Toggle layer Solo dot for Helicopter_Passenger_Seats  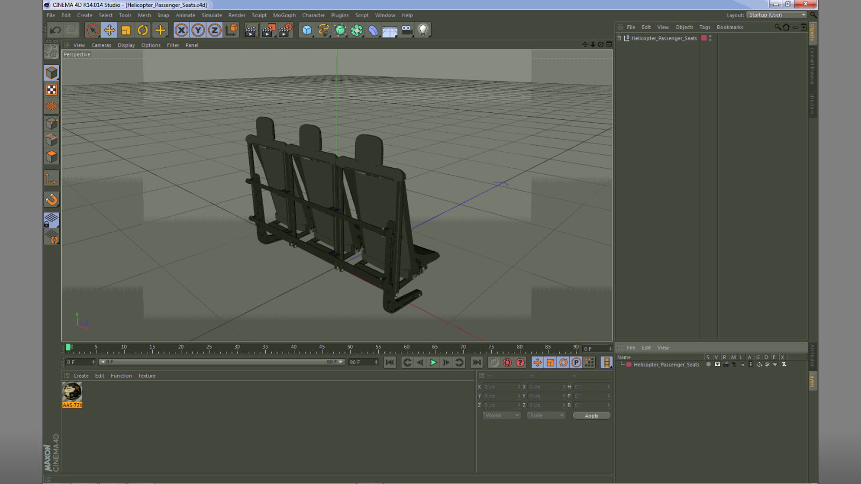[708, 365]
